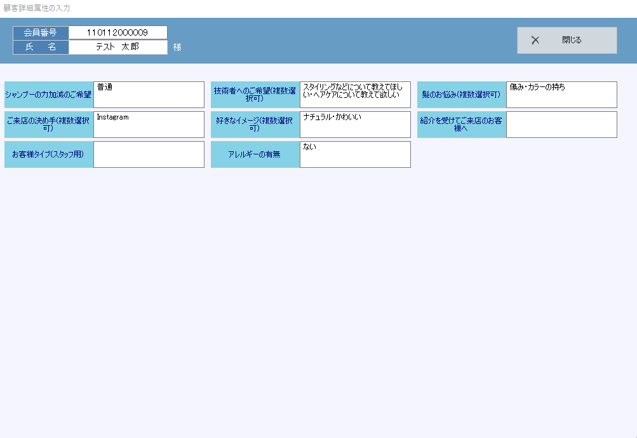Click the ご来店の決め手 field containing Instagram
The height and width of the screenshot is (438, 637).
149,125
